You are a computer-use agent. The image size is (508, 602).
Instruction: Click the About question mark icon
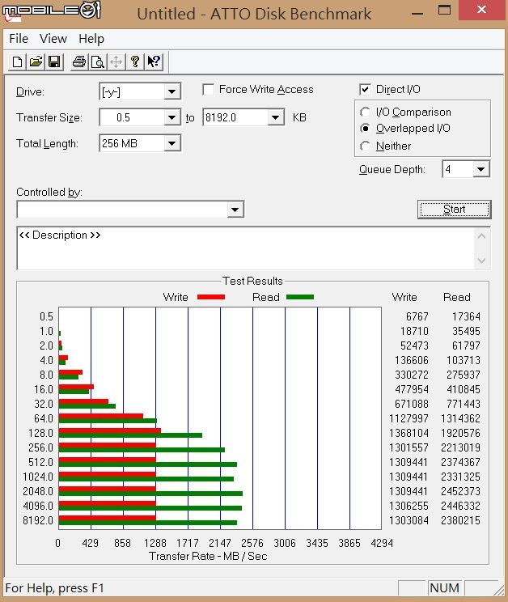pos(134,61)
